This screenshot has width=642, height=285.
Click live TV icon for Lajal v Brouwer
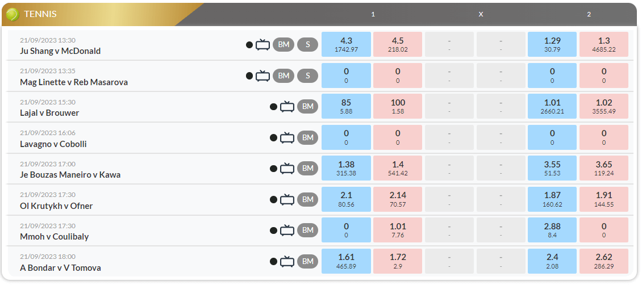pos(287,107)
